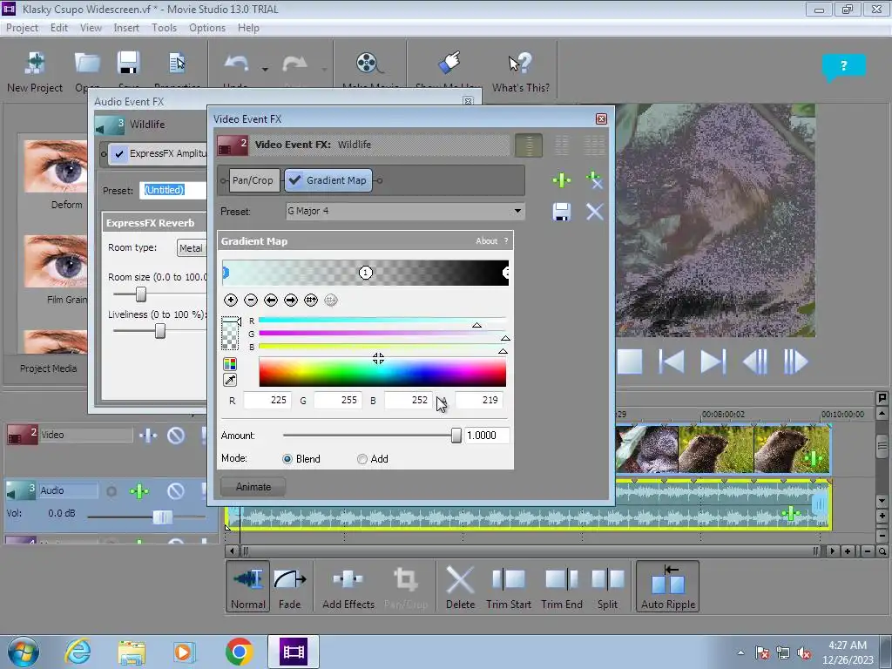Click the Animate button
This screenshot has height=669, width=892.
pyautogui.click(x=253, y=487)
